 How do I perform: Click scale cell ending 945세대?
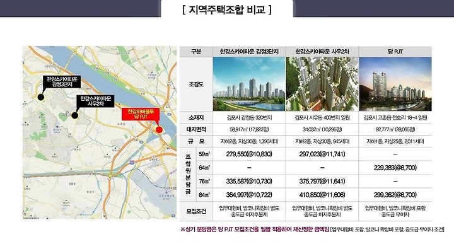[322, 141]
